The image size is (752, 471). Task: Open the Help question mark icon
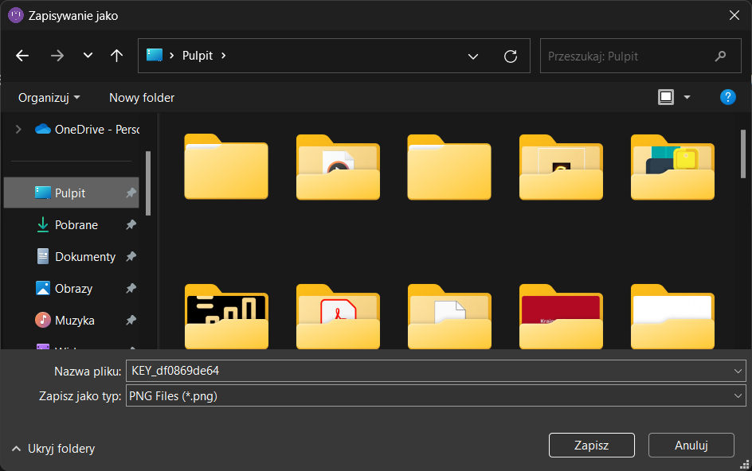[727, 97]
